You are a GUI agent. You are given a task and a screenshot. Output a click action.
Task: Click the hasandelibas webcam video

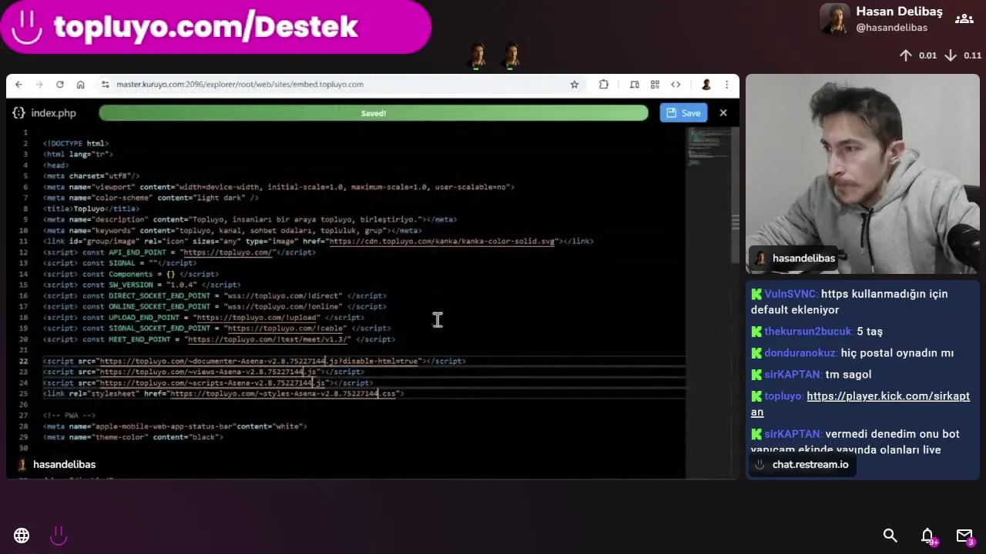coord(862,173)
